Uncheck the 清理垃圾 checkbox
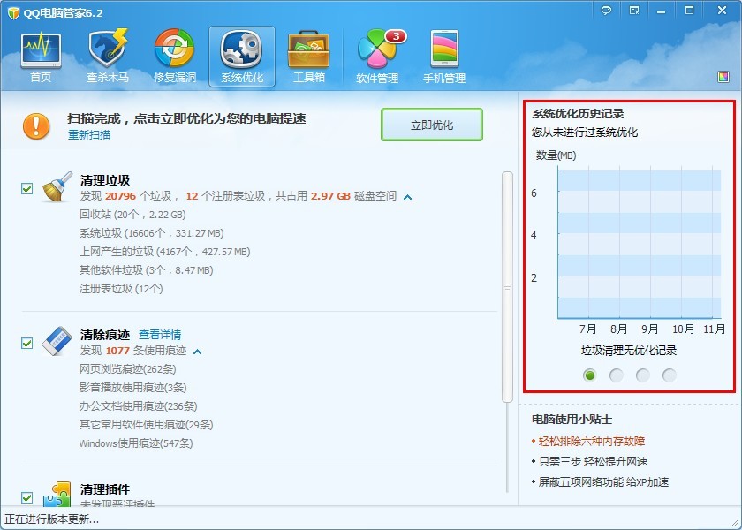Screen dimensions: 742x530 coord(27,189)
